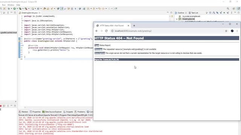
Task: Click the Status Report type line
Action: (102, 45)
